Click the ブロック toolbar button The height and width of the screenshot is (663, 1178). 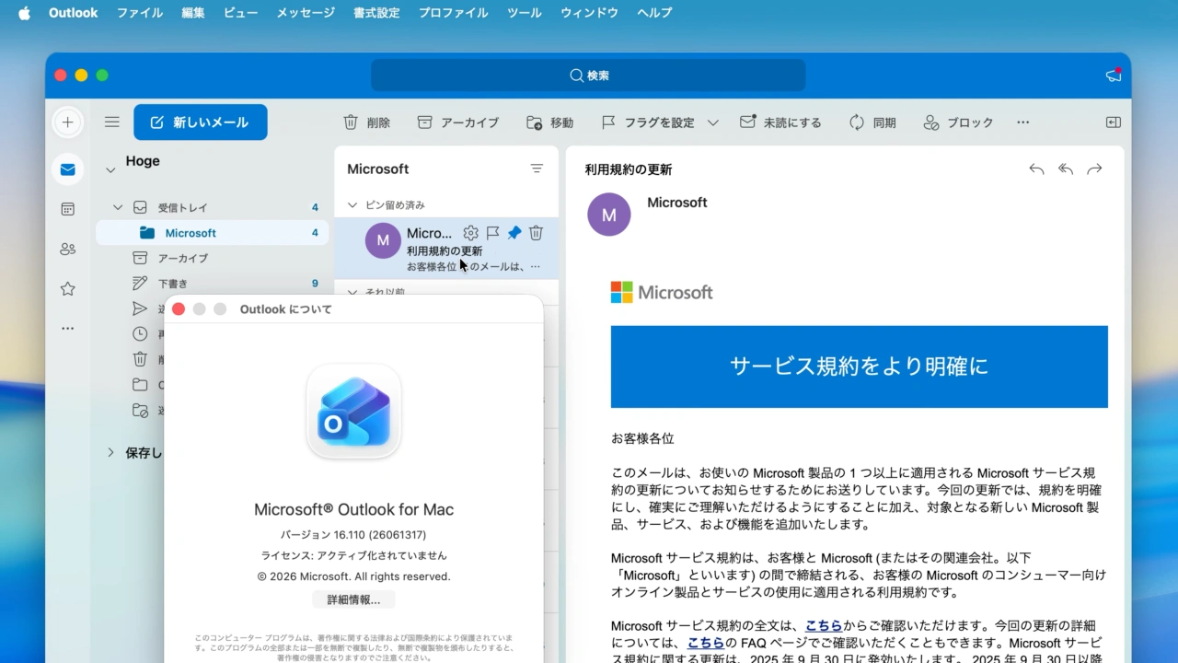click(958, 122)
